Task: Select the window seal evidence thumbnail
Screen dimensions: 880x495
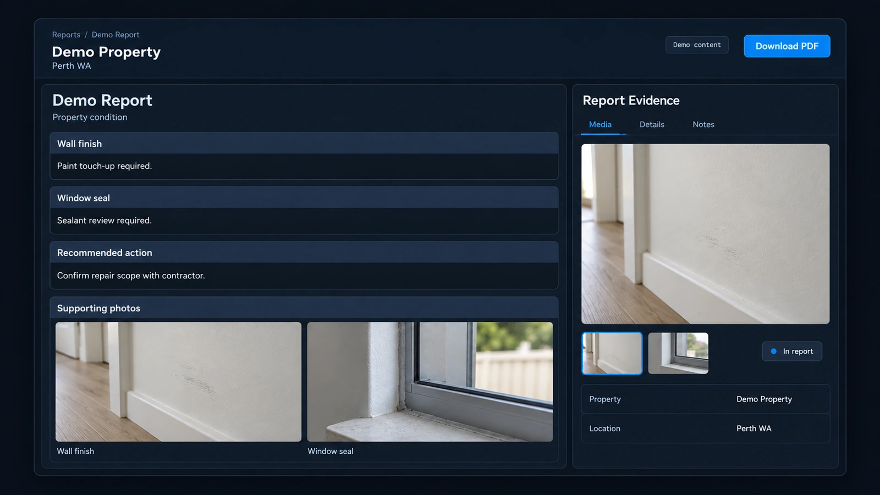Action: (678, 353)
